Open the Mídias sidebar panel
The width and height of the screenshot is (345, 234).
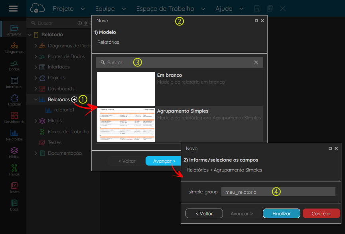click(14, 153)
